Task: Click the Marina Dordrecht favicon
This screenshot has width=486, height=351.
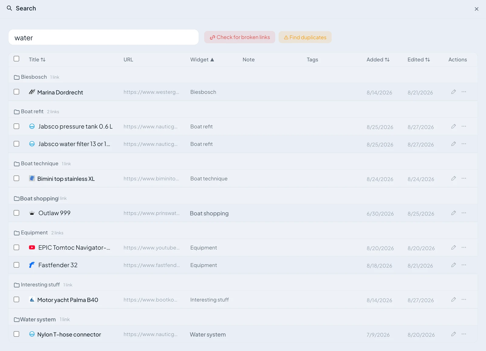Action: coord(32,92)
